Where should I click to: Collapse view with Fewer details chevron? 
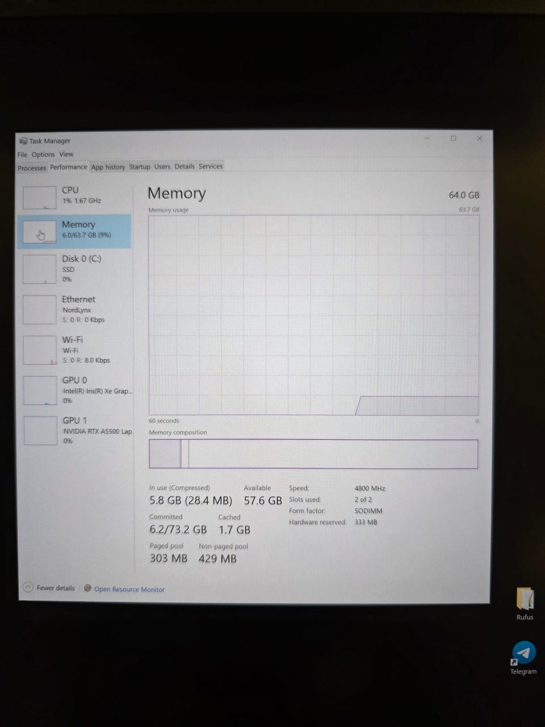[x=28, y=587]
